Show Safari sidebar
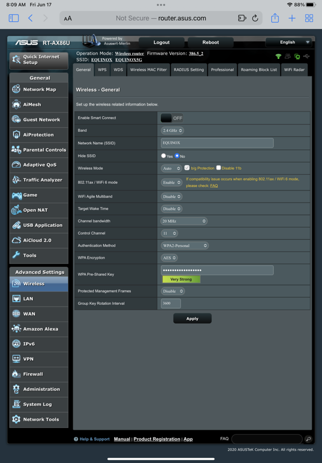 coord(14,18)
